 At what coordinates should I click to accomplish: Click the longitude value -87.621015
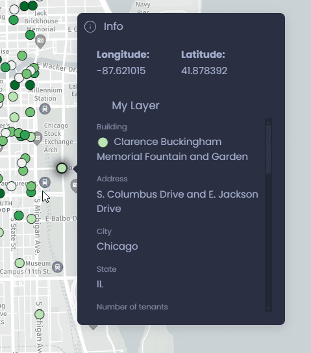point(121,71)
